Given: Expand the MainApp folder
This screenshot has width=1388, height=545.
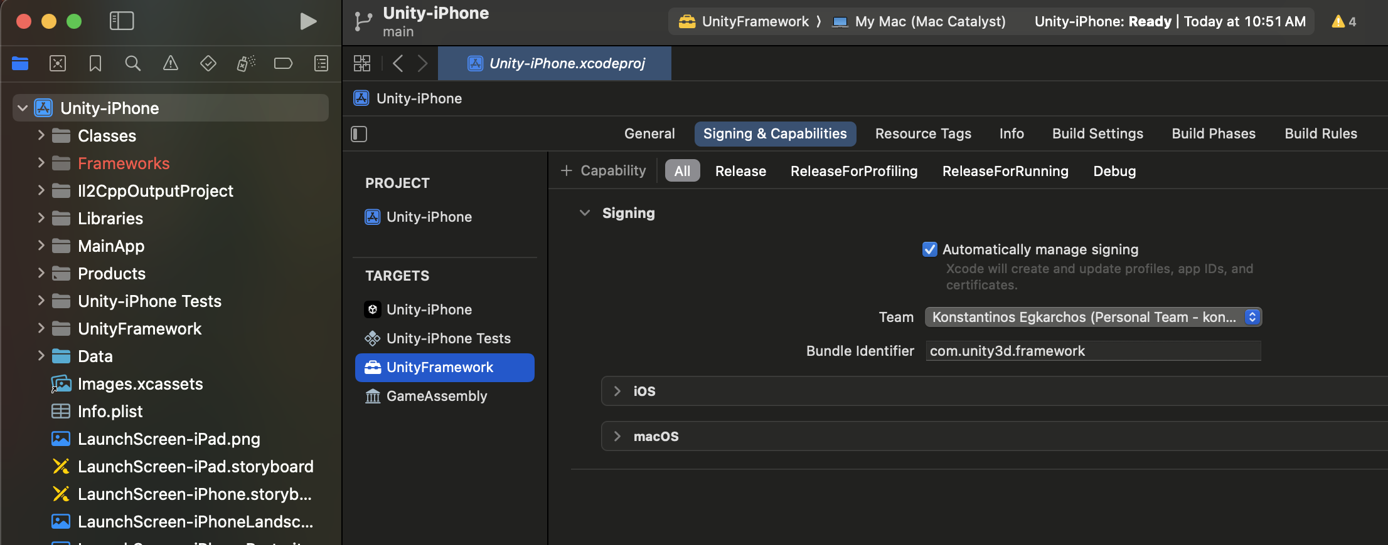Looking at the screenshot, I should click(x=41, y=246).
